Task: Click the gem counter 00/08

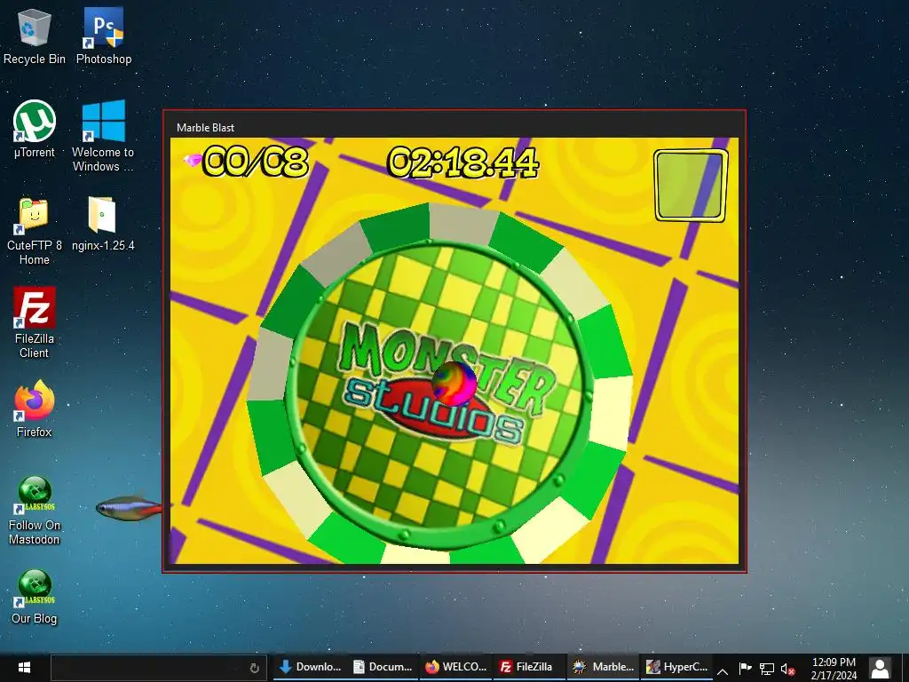Action: coord(255,161)
